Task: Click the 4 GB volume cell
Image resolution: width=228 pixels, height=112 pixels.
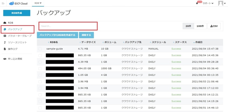Action: (x=104, y=75)
